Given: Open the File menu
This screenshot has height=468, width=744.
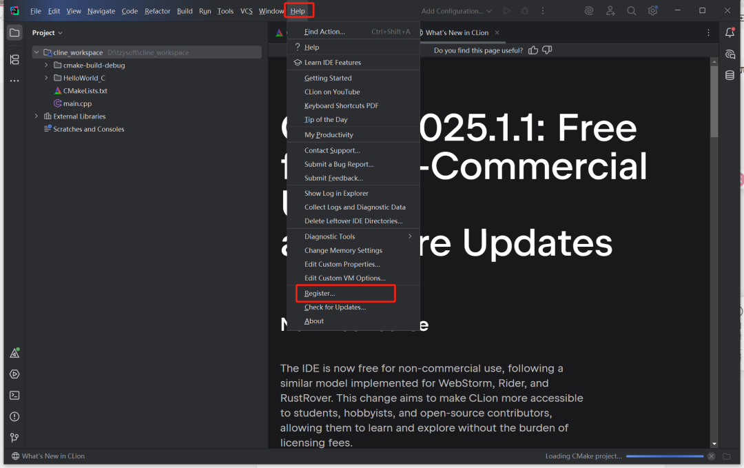Looking at the screenshot, I should (x=36, y=11).
